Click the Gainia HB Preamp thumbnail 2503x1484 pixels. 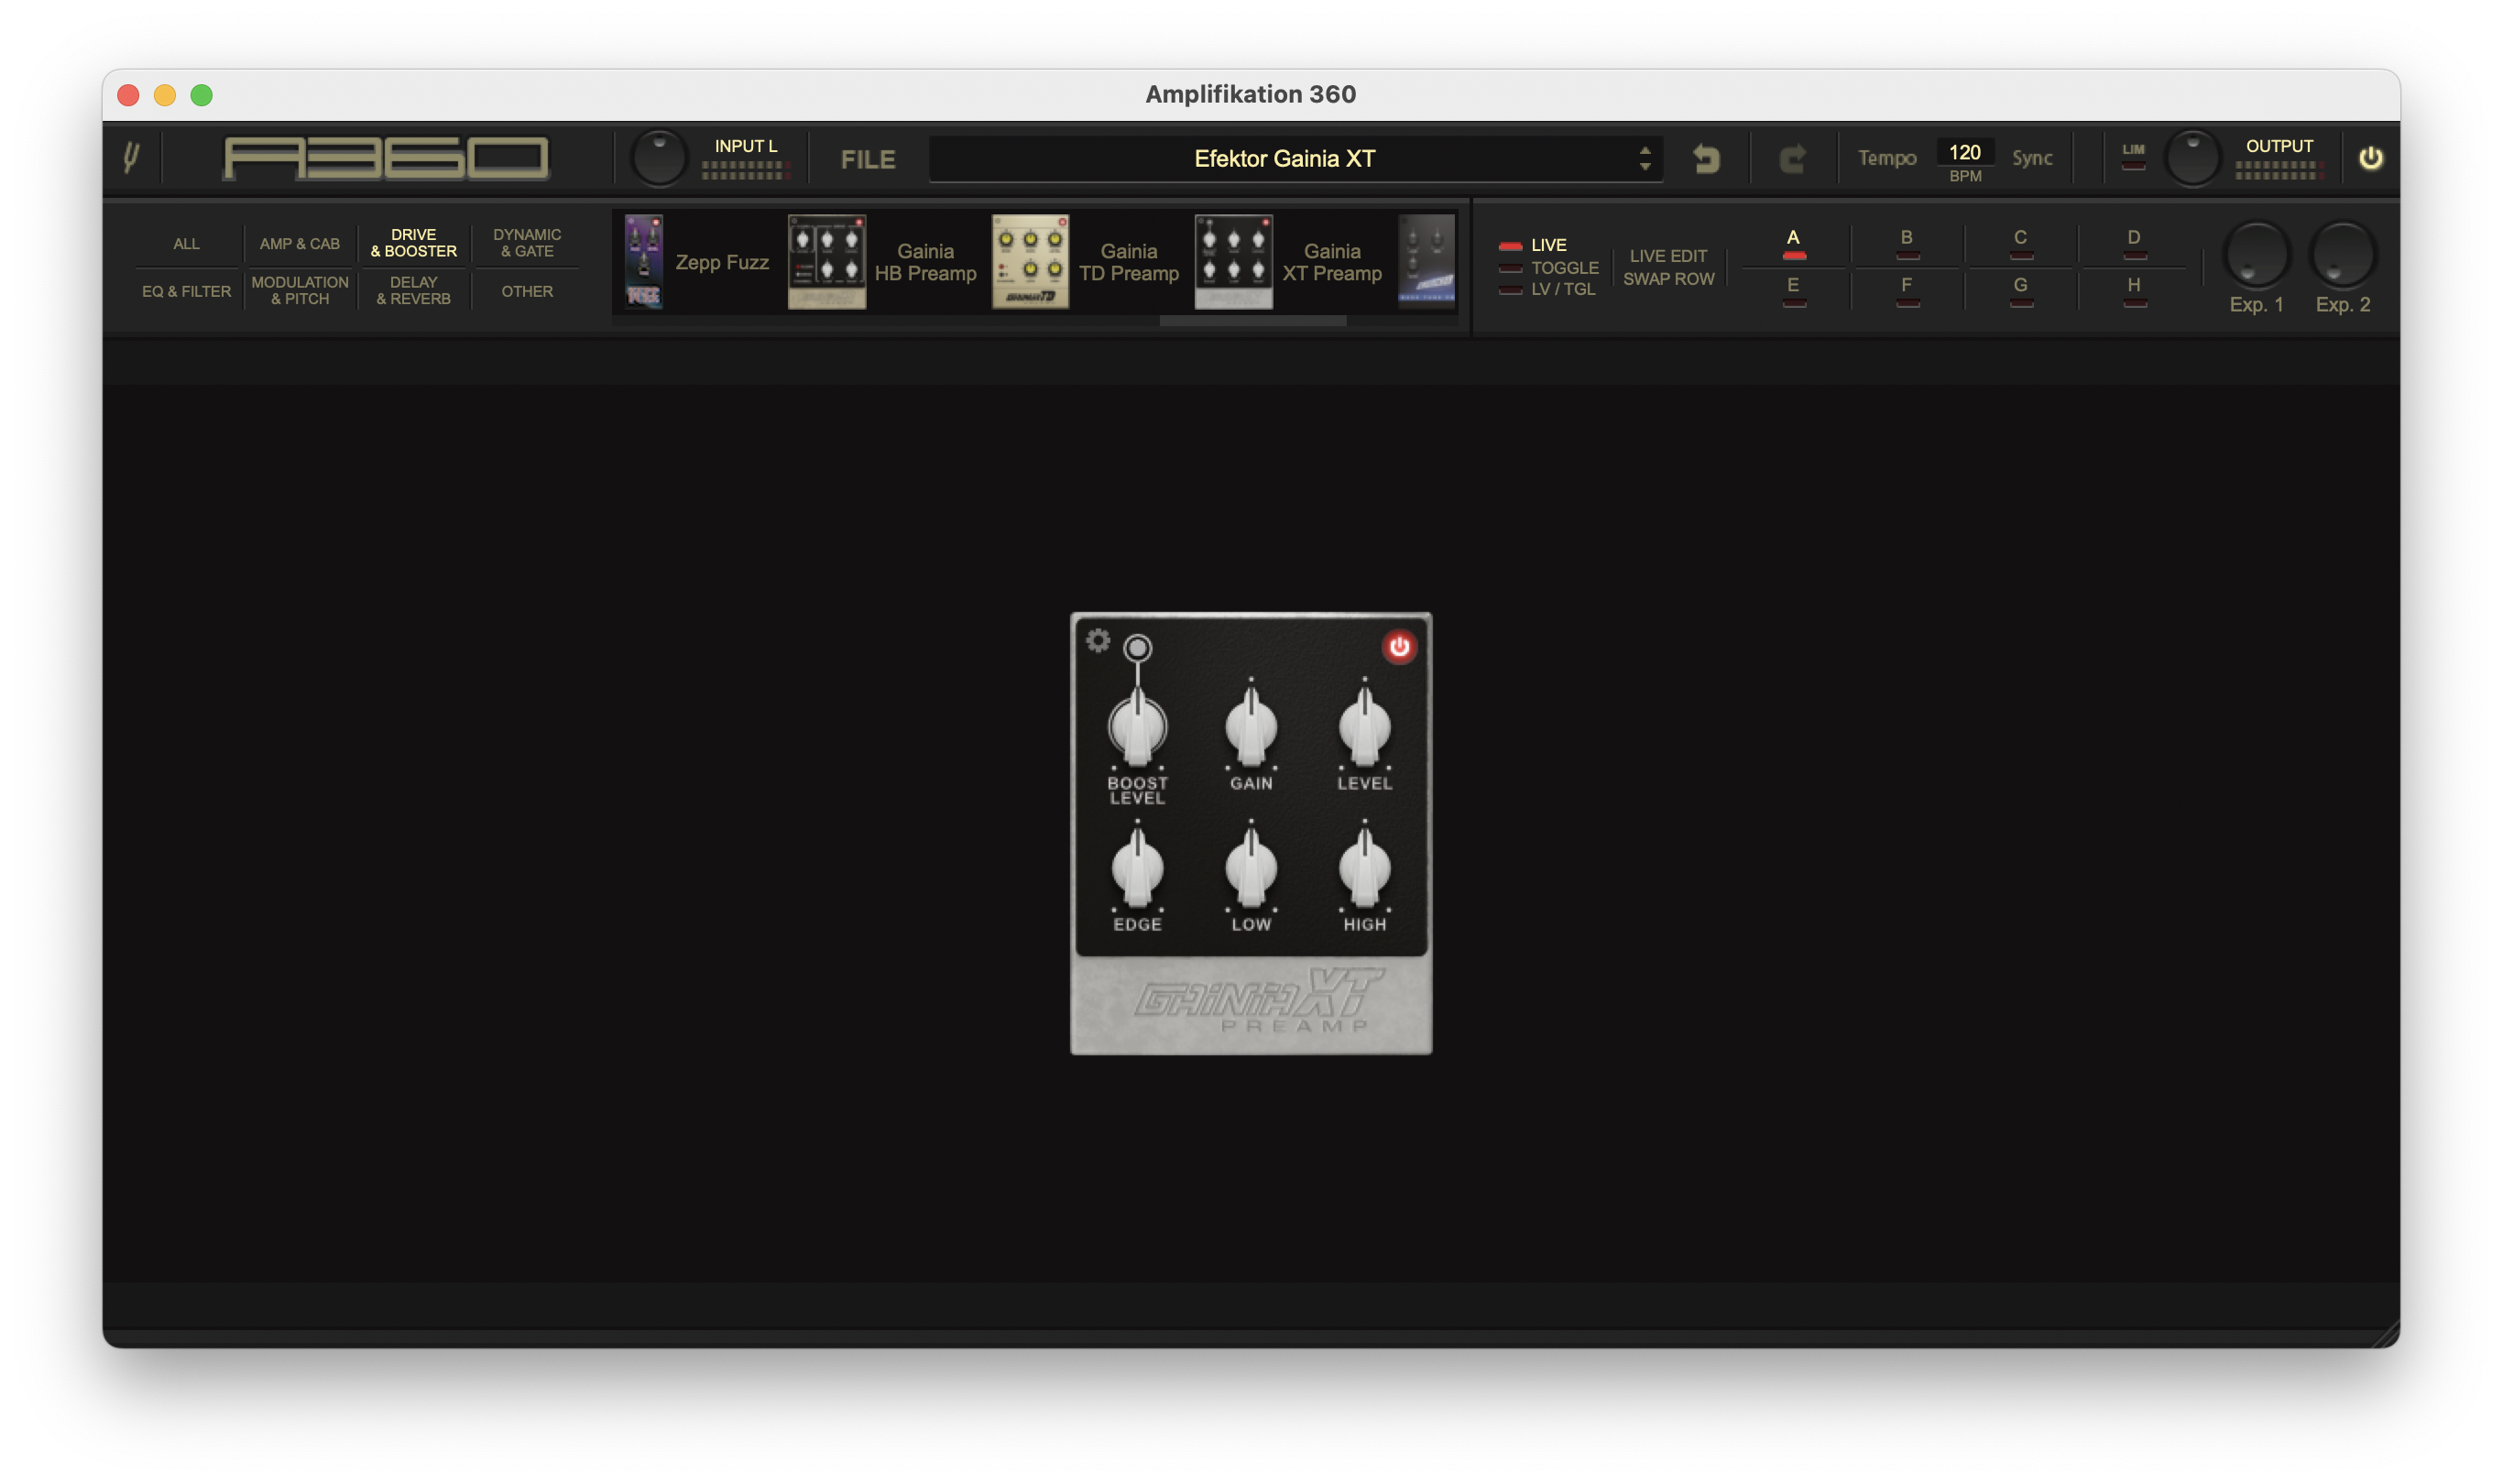[x=826, y=261]
